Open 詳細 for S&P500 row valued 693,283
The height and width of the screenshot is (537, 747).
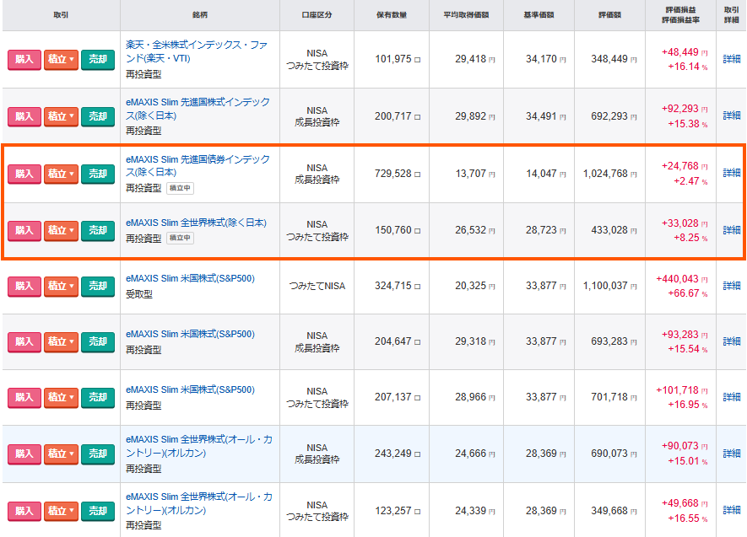pyautogui.click(x=731, y=341)
